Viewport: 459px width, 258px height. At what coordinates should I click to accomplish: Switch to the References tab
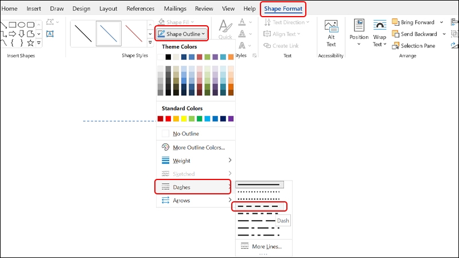141,9
